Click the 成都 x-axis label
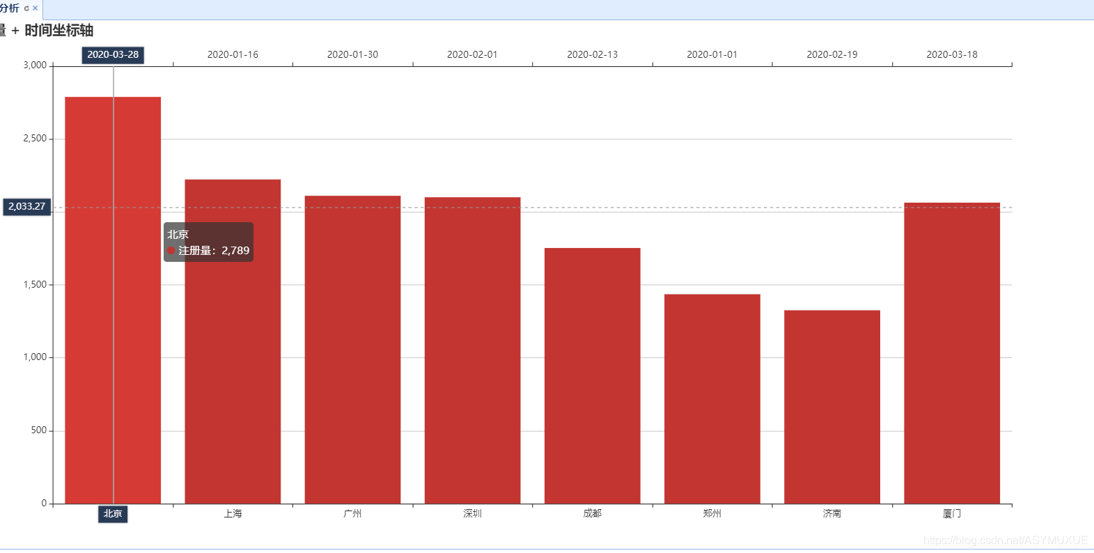The image size is (1094, 553). point(592,513)
